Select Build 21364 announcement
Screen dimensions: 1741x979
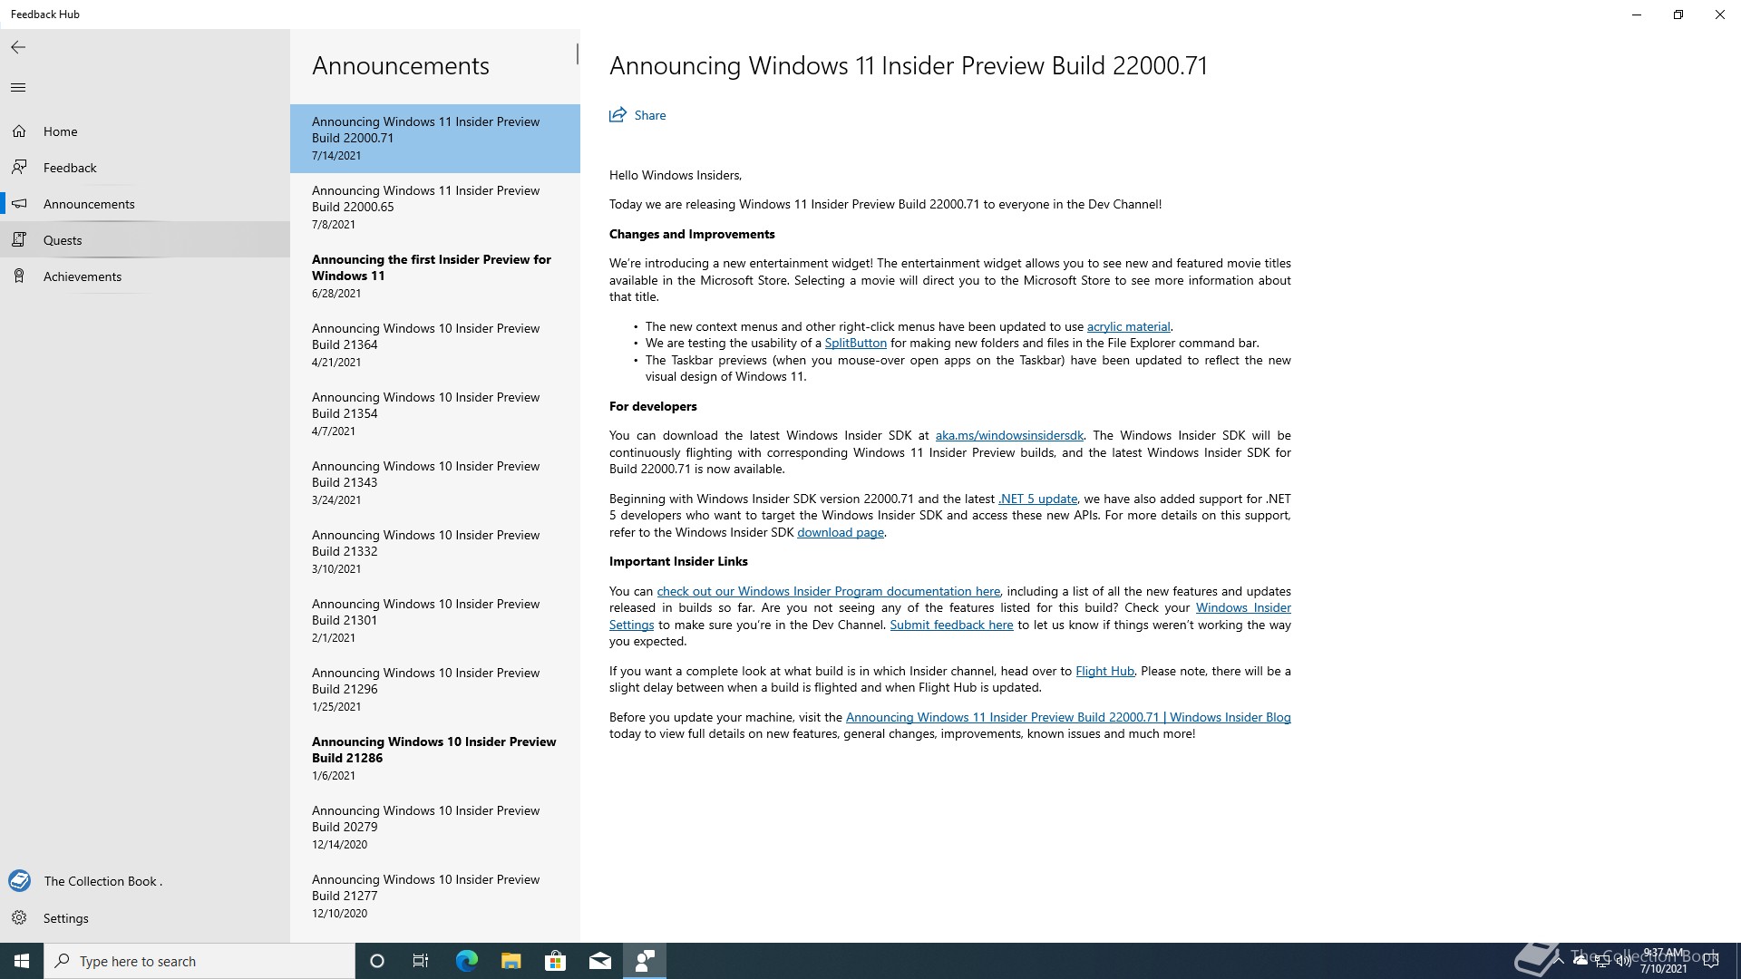click(435, 345)
